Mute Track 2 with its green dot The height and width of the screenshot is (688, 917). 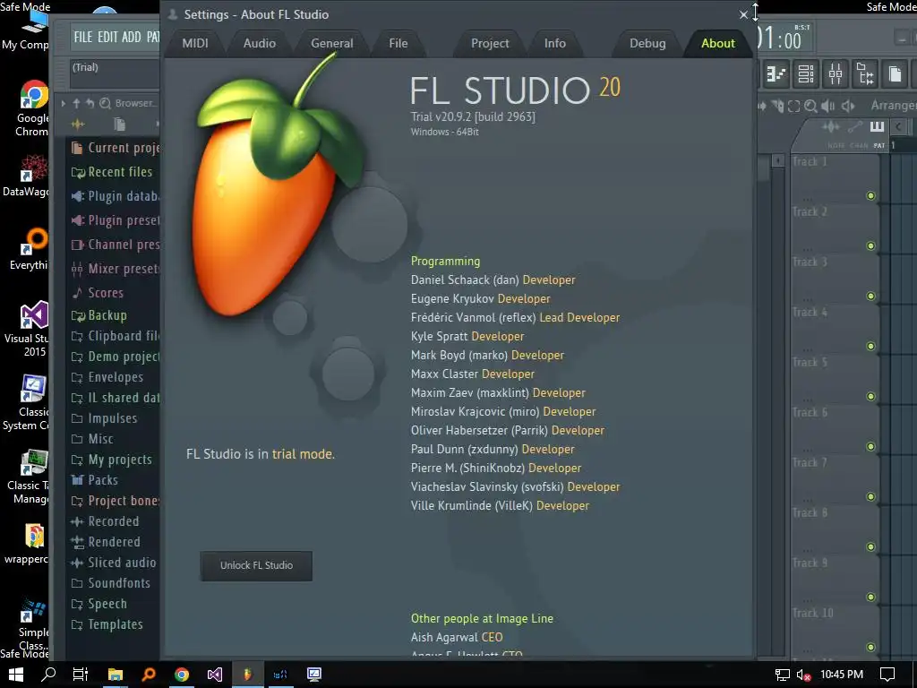click(x=870, y=245)
